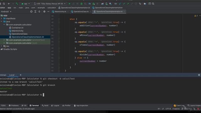
Task: Open Project Structure folder icon
Action: 145,4
